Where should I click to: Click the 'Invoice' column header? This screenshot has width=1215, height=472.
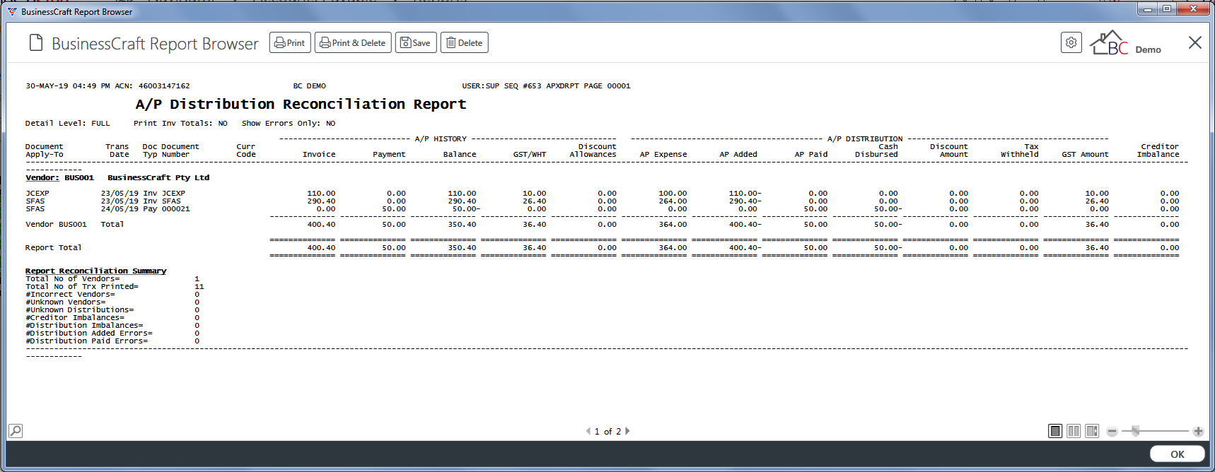tap(319, 154)
